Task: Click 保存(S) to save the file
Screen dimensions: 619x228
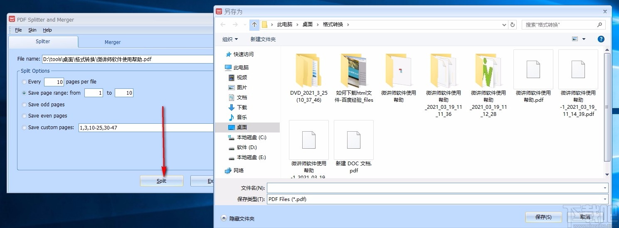Action: pos(543,217)
